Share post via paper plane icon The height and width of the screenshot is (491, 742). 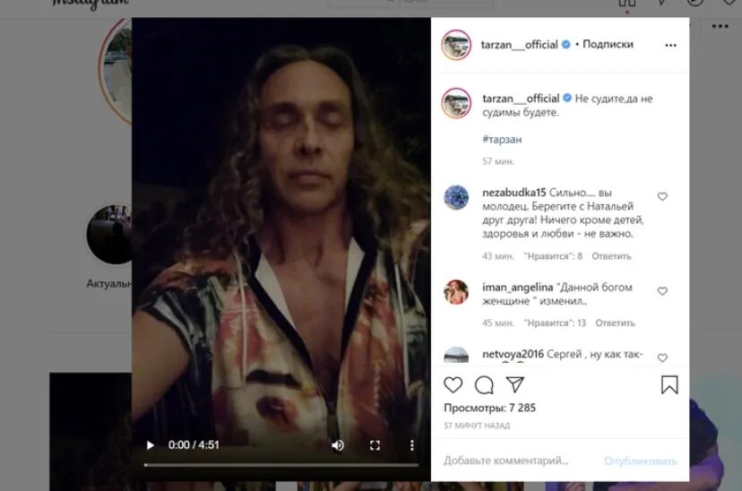point(515,384)
